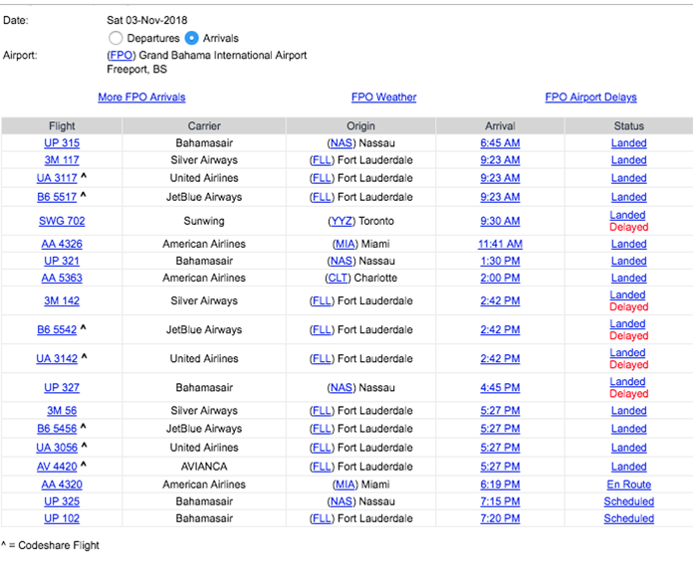Click the 2:00 PM arrival time

[500, 279]
